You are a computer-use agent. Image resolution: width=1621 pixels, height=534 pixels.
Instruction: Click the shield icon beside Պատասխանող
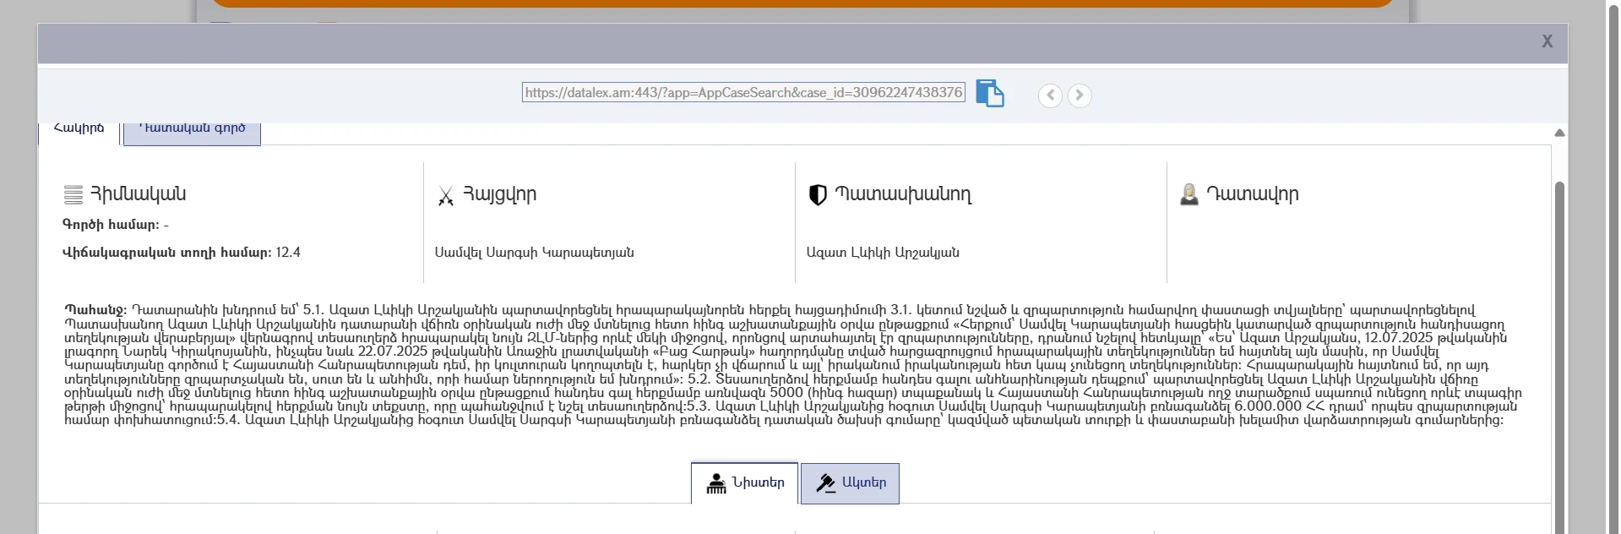click(817, 195)
